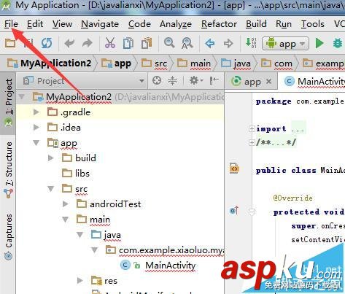Toggle the Captures tool window
Viewport: 345px width, 294px height.
point(9,236)
